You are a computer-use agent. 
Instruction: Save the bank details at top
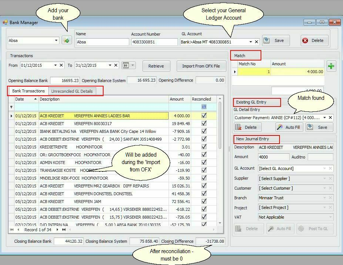coord(276,40)
